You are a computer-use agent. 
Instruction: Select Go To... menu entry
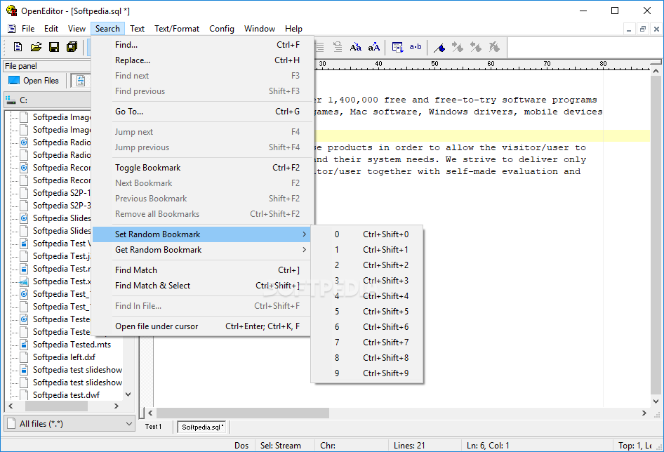[201, 112]
